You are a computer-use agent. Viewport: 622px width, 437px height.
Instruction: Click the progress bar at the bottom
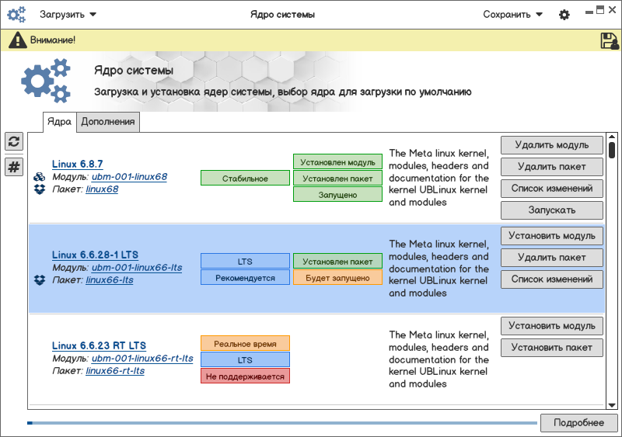[282, 423]
